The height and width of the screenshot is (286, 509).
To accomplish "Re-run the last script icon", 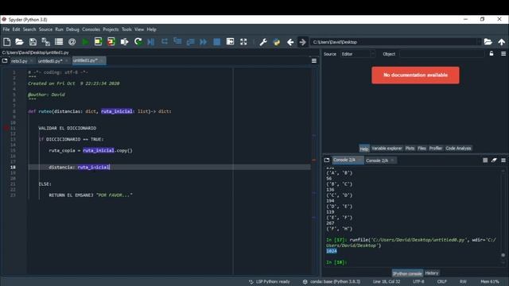I will coord(138,42).
